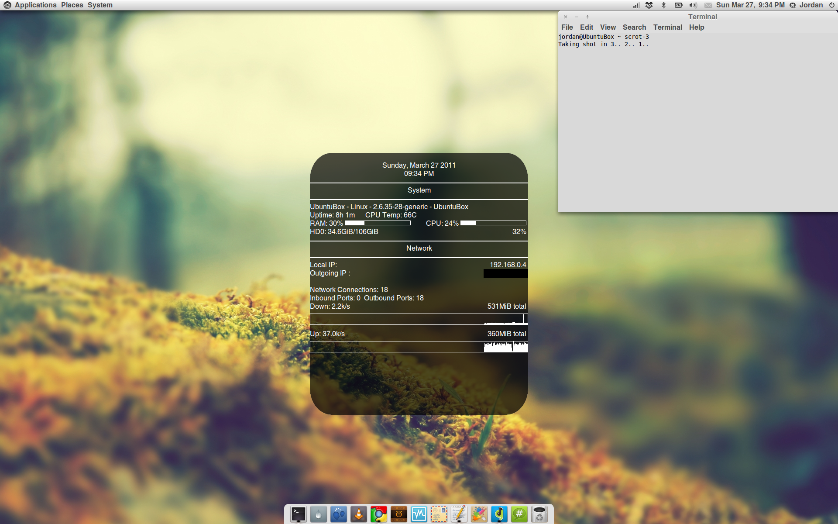The height and width of the screenshot is (524, 838).
Task: Open the gray water-drop app in dock
Action: tap(319, 514)
